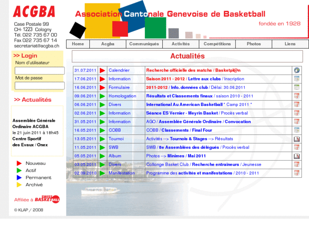Click the yellow Archivé legend arrow
The height and width of the screenshot is (231, 309).
click(19, 185)
